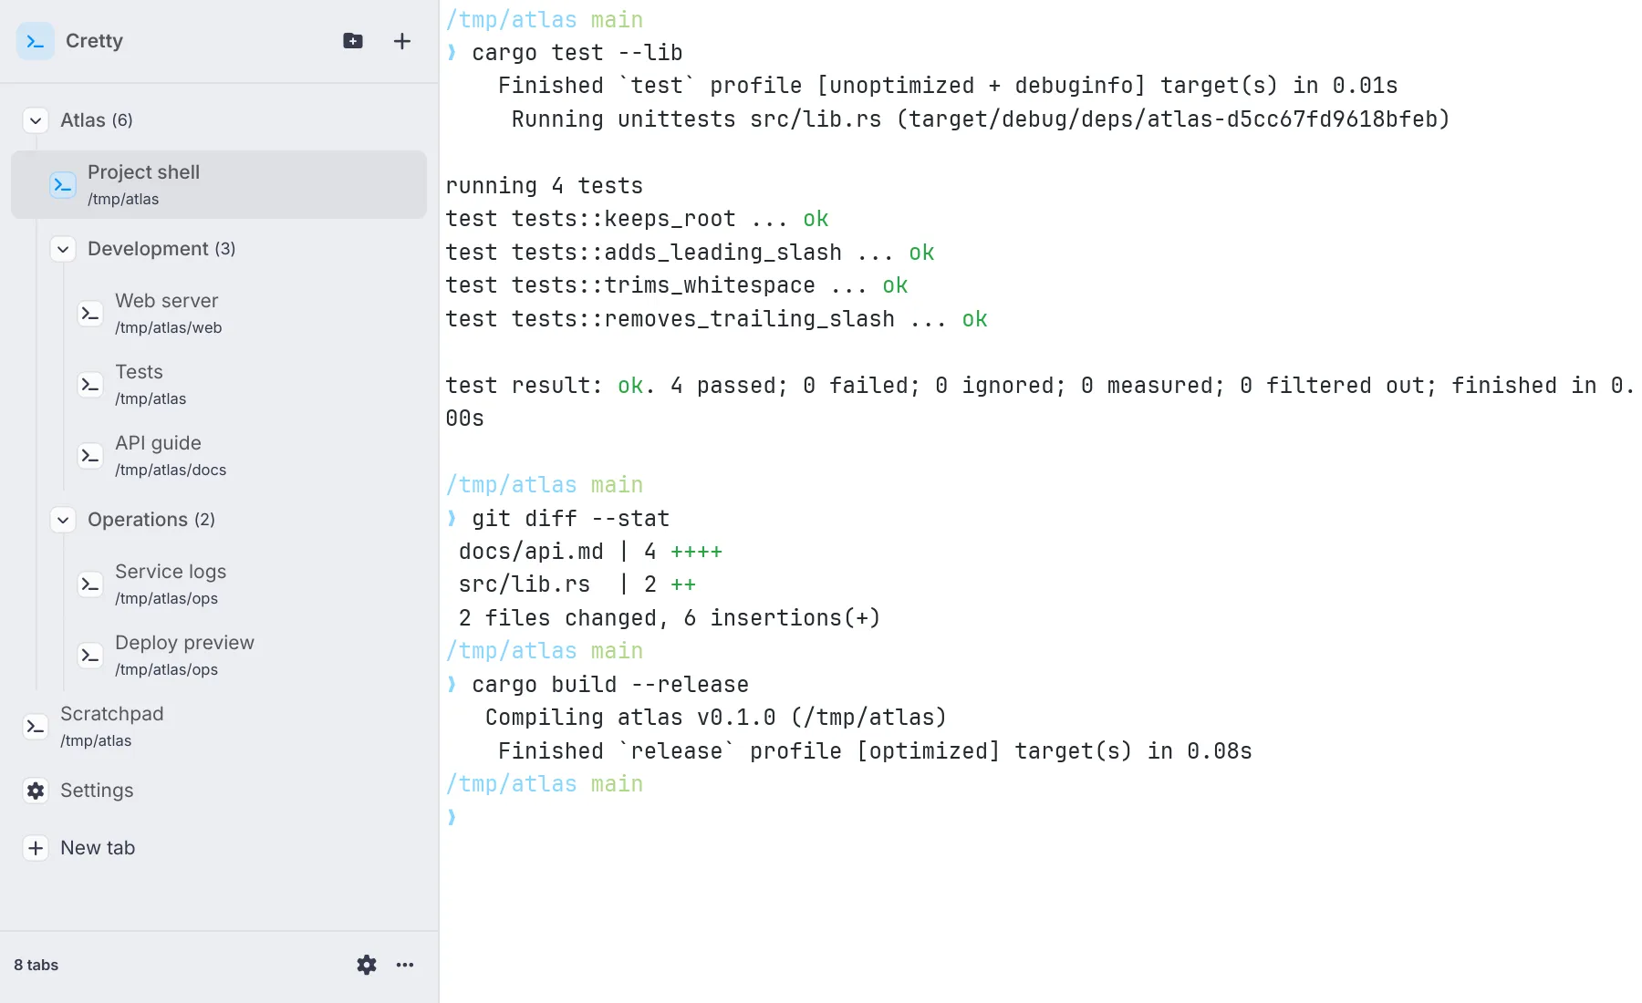Viewport: 1642px width, 1003px height.
Task: Click the Cretty app logo icon
Action: point(36,41)
